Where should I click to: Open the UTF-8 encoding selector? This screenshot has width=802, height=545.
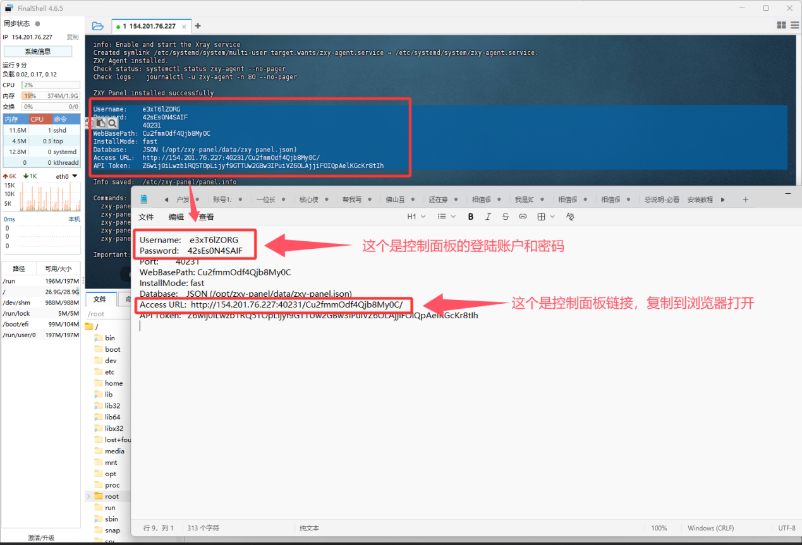787,528
